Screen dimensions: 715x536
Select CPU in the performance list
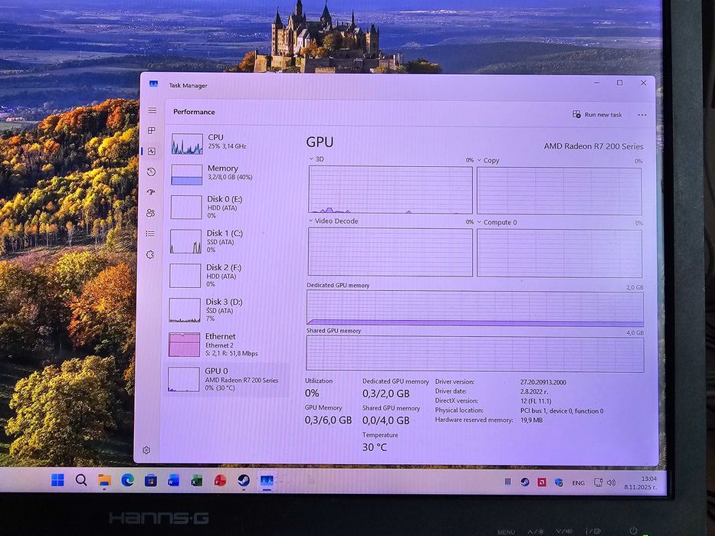[x=230, y=144]
